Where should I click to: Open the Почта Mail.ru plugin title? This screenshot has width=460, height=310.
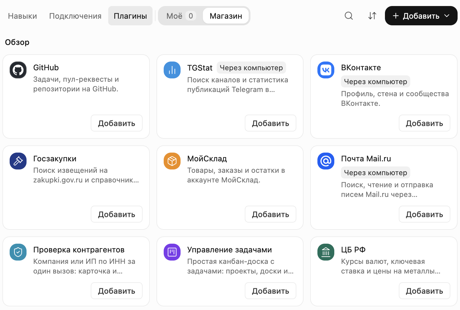(366, 159)
